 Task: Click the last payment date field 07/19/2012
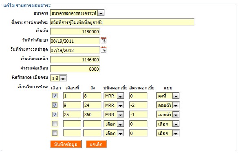point(75,50)
